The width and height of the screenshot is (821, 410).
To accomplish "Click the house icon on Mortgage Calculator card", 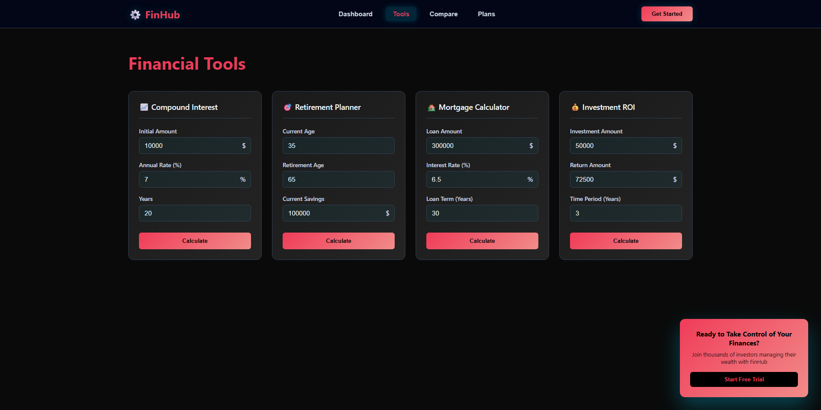I will (431, 107).
